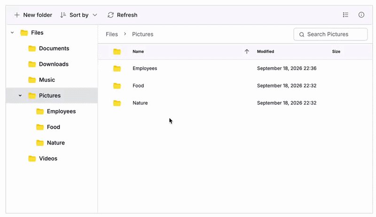Open Documents in the sidebar tree
Image resolution: width=376 pixels, height=217 pixels.
point(52,48)
